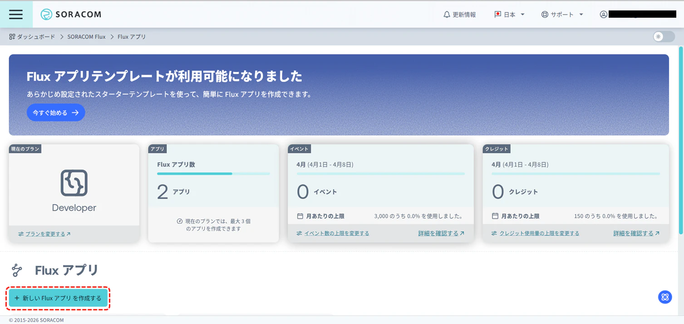The width and height of the screenshot is (684, 324).
Task: Click the Flux アプリ section flow icon
Action: click(x=17, y=270)
